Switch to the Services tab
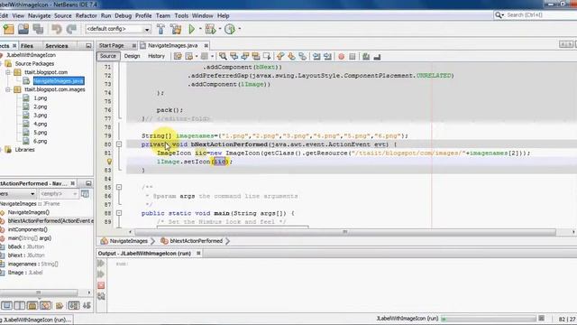This screenshot has width=577, height=325. coord(56,46)
